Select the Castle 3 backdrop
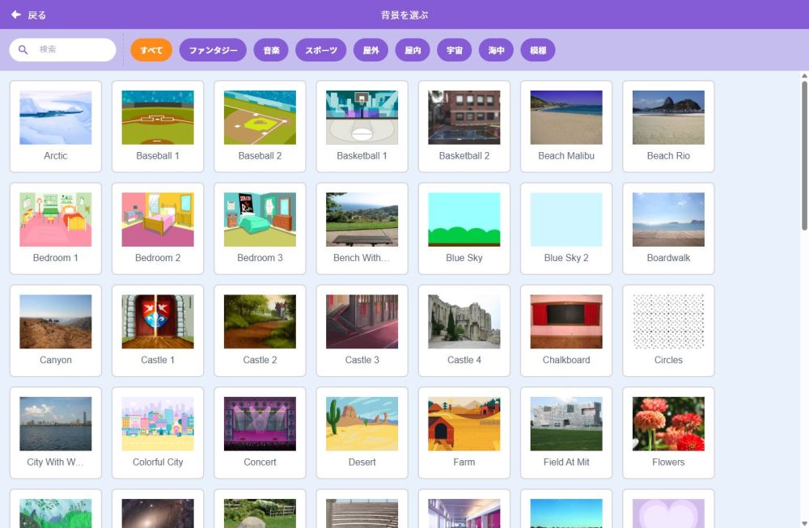The image size is (809, 528). click(362, 331)
